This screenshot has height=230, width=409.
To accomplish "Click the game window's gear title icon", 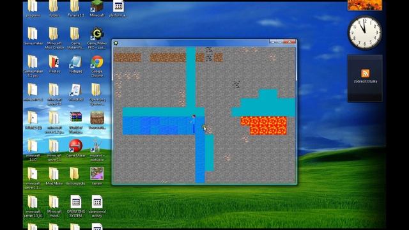I will tap(116, 43).
